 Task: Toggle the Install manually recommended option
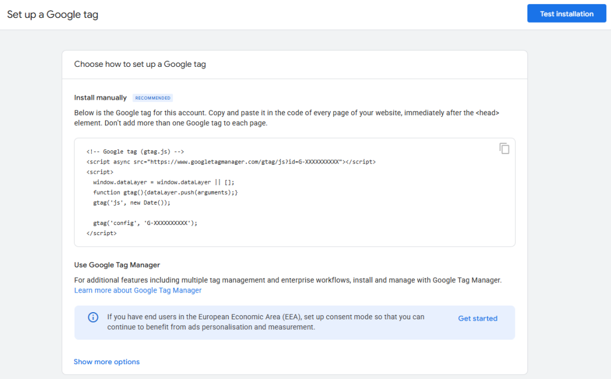coord(100,97)
